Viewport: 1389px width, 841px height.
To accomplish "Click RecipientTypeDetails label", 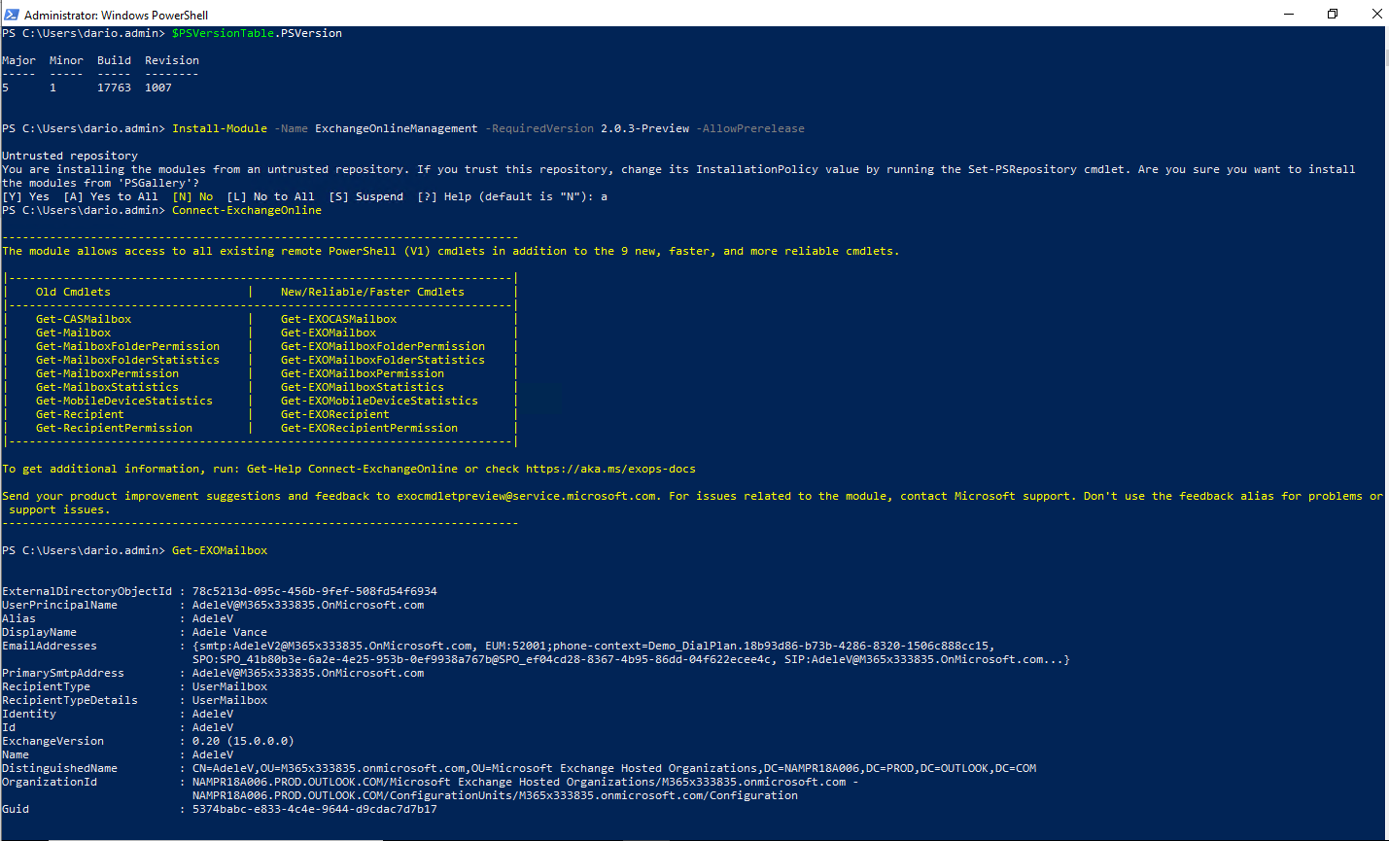I will pyautogui.click(x=70, y=700).
